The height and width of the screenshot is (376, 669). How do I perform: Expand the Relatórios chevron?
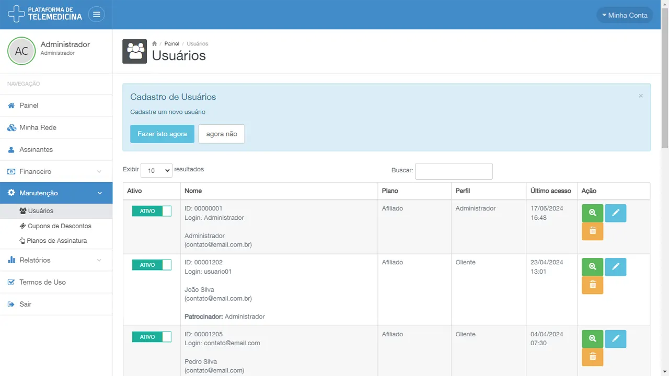coord(99,260)
